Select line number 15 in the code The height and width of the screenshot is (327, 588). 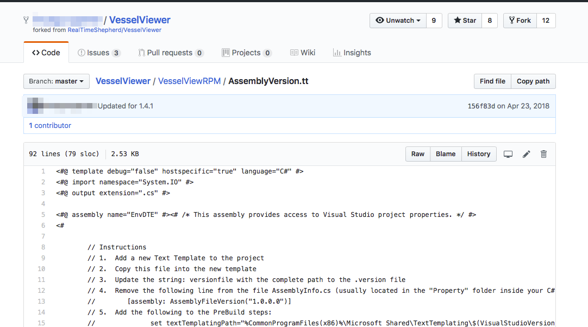tap(41, 323)
